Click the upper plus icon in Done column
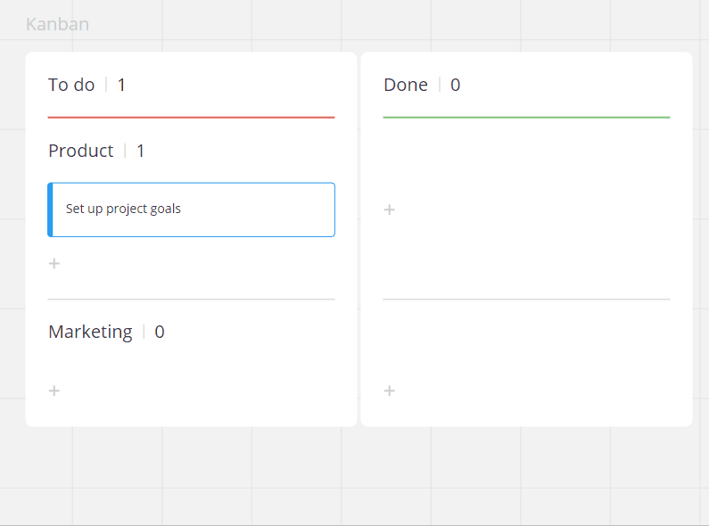 (390, 210)
